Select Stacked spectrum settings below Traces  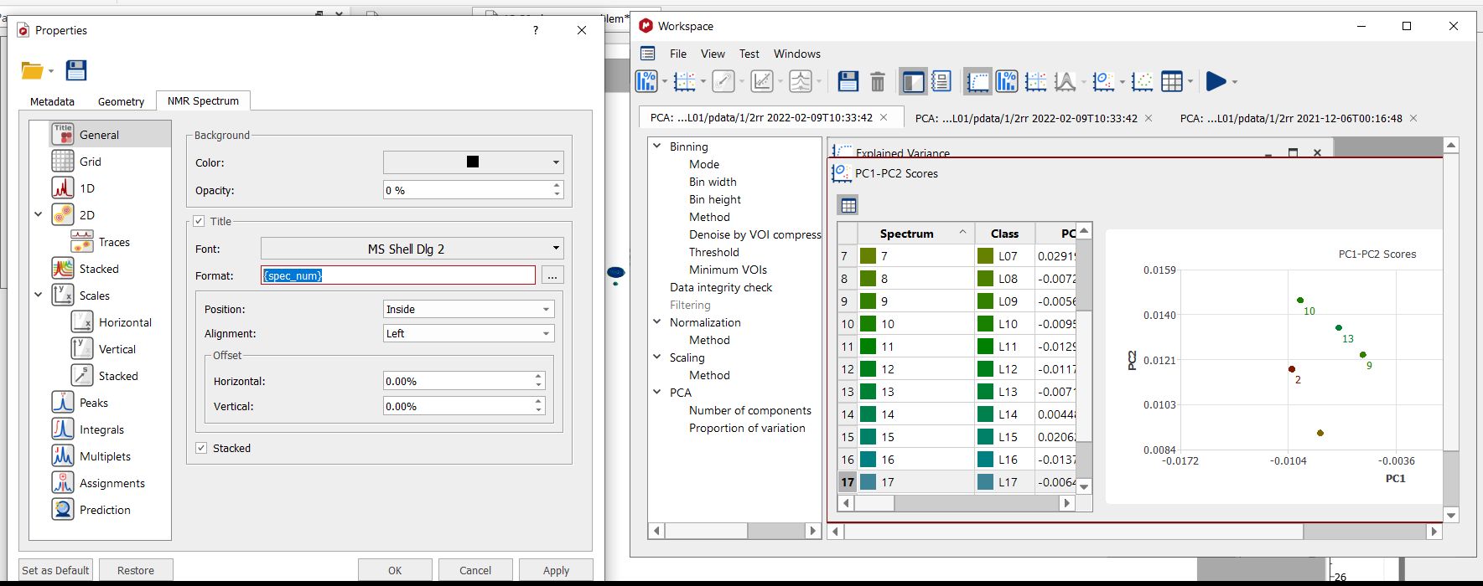[99, 269]
